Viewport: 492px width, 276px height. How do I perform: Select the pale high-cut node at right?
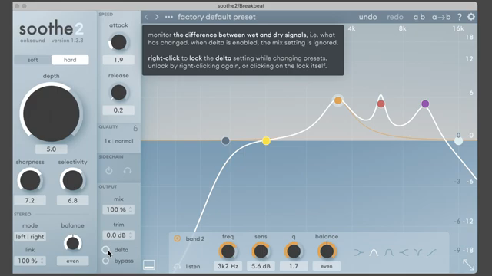(458, 141)
